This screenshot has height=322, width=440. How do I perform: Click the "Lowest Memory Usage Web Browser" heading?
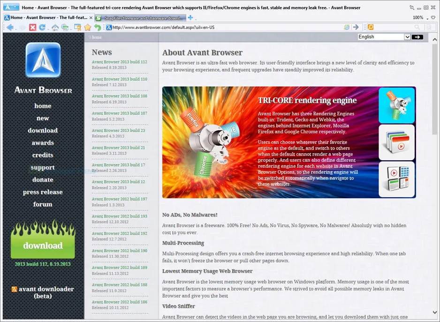point(207,271)
